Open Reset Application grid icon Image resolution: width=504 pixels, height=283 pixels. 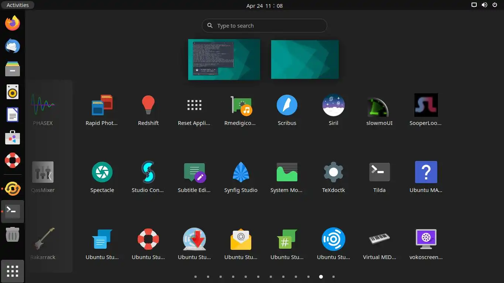tap(194, 109)
